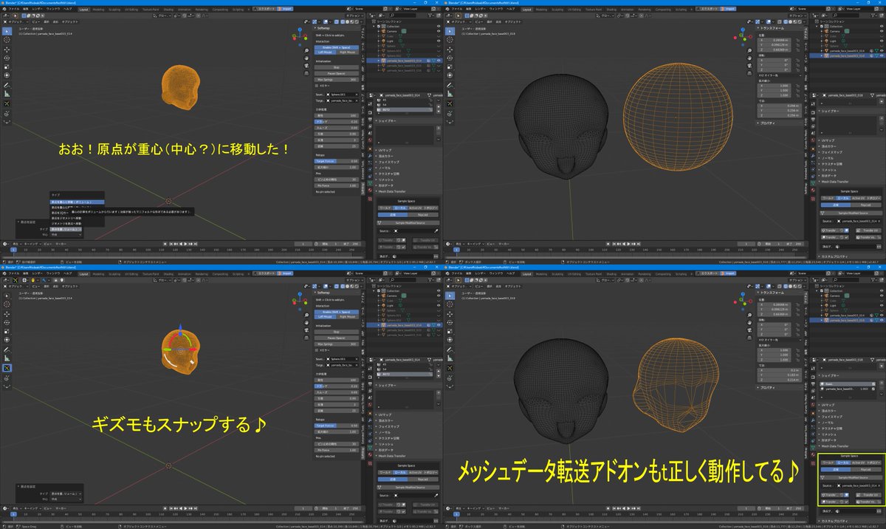Screen dimensions: 886x529
Task: Switch to solid shading in top-right viewport header
Action: [x=790, y=21]
